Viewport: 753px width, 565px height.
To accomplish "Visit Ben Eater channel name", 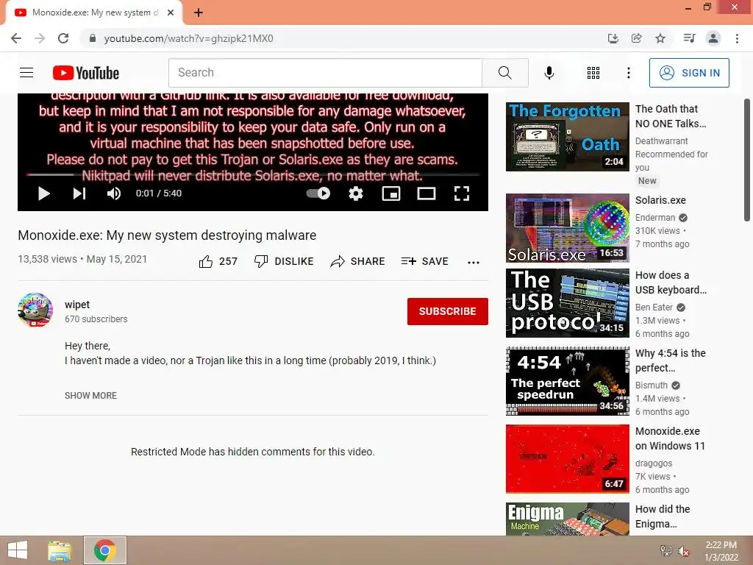I will (x=654, y=308).
